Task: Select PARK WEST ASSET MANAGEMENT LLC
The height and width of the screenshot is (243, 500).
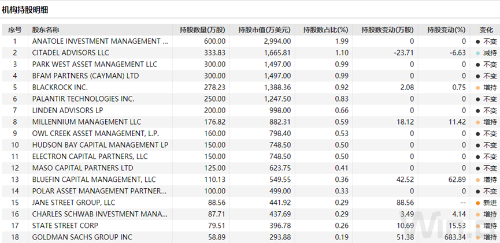Action: point(95,64)
